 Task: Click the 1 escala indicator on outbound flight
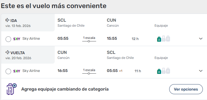click(x=89, y=39)
